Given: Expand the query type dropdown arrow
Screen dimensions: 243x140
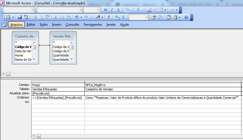Looking at the screenshot, I should point(102,17).
